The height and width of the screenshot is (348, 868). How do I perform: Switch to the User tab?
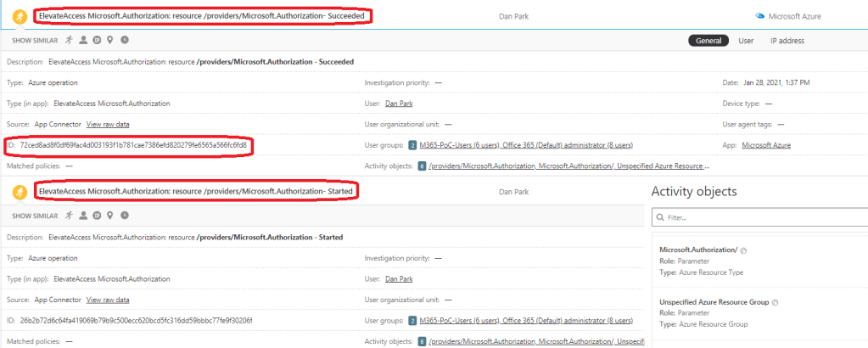coord(746,40)
